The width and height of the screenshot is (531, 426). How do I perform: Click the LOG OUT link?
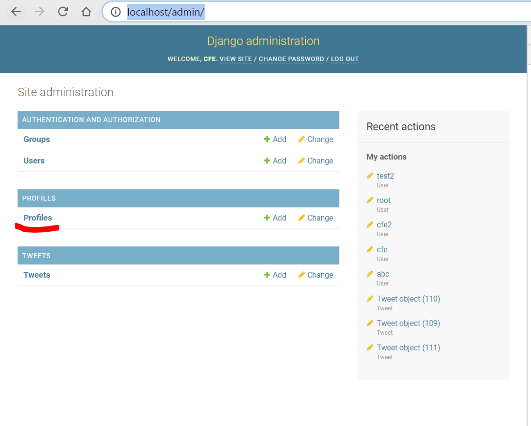(x=345, y=59)
